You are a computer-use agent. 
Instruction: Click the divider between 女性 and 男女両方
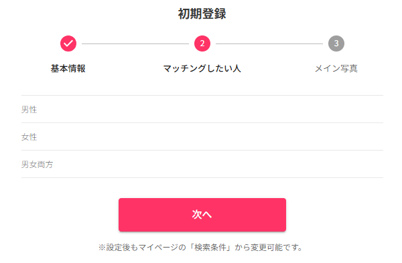202,150
